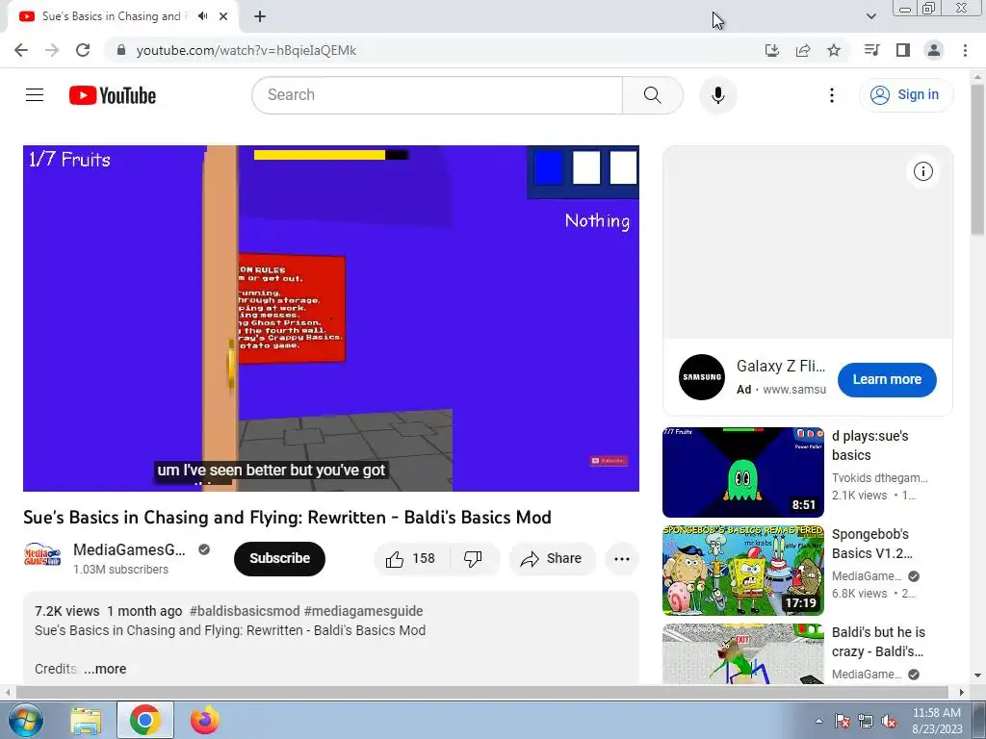Viewport: 986px width, 739px height.
Task: Mute tab using speaker icon
Action: pyautogui.click(x=202, y=16)
